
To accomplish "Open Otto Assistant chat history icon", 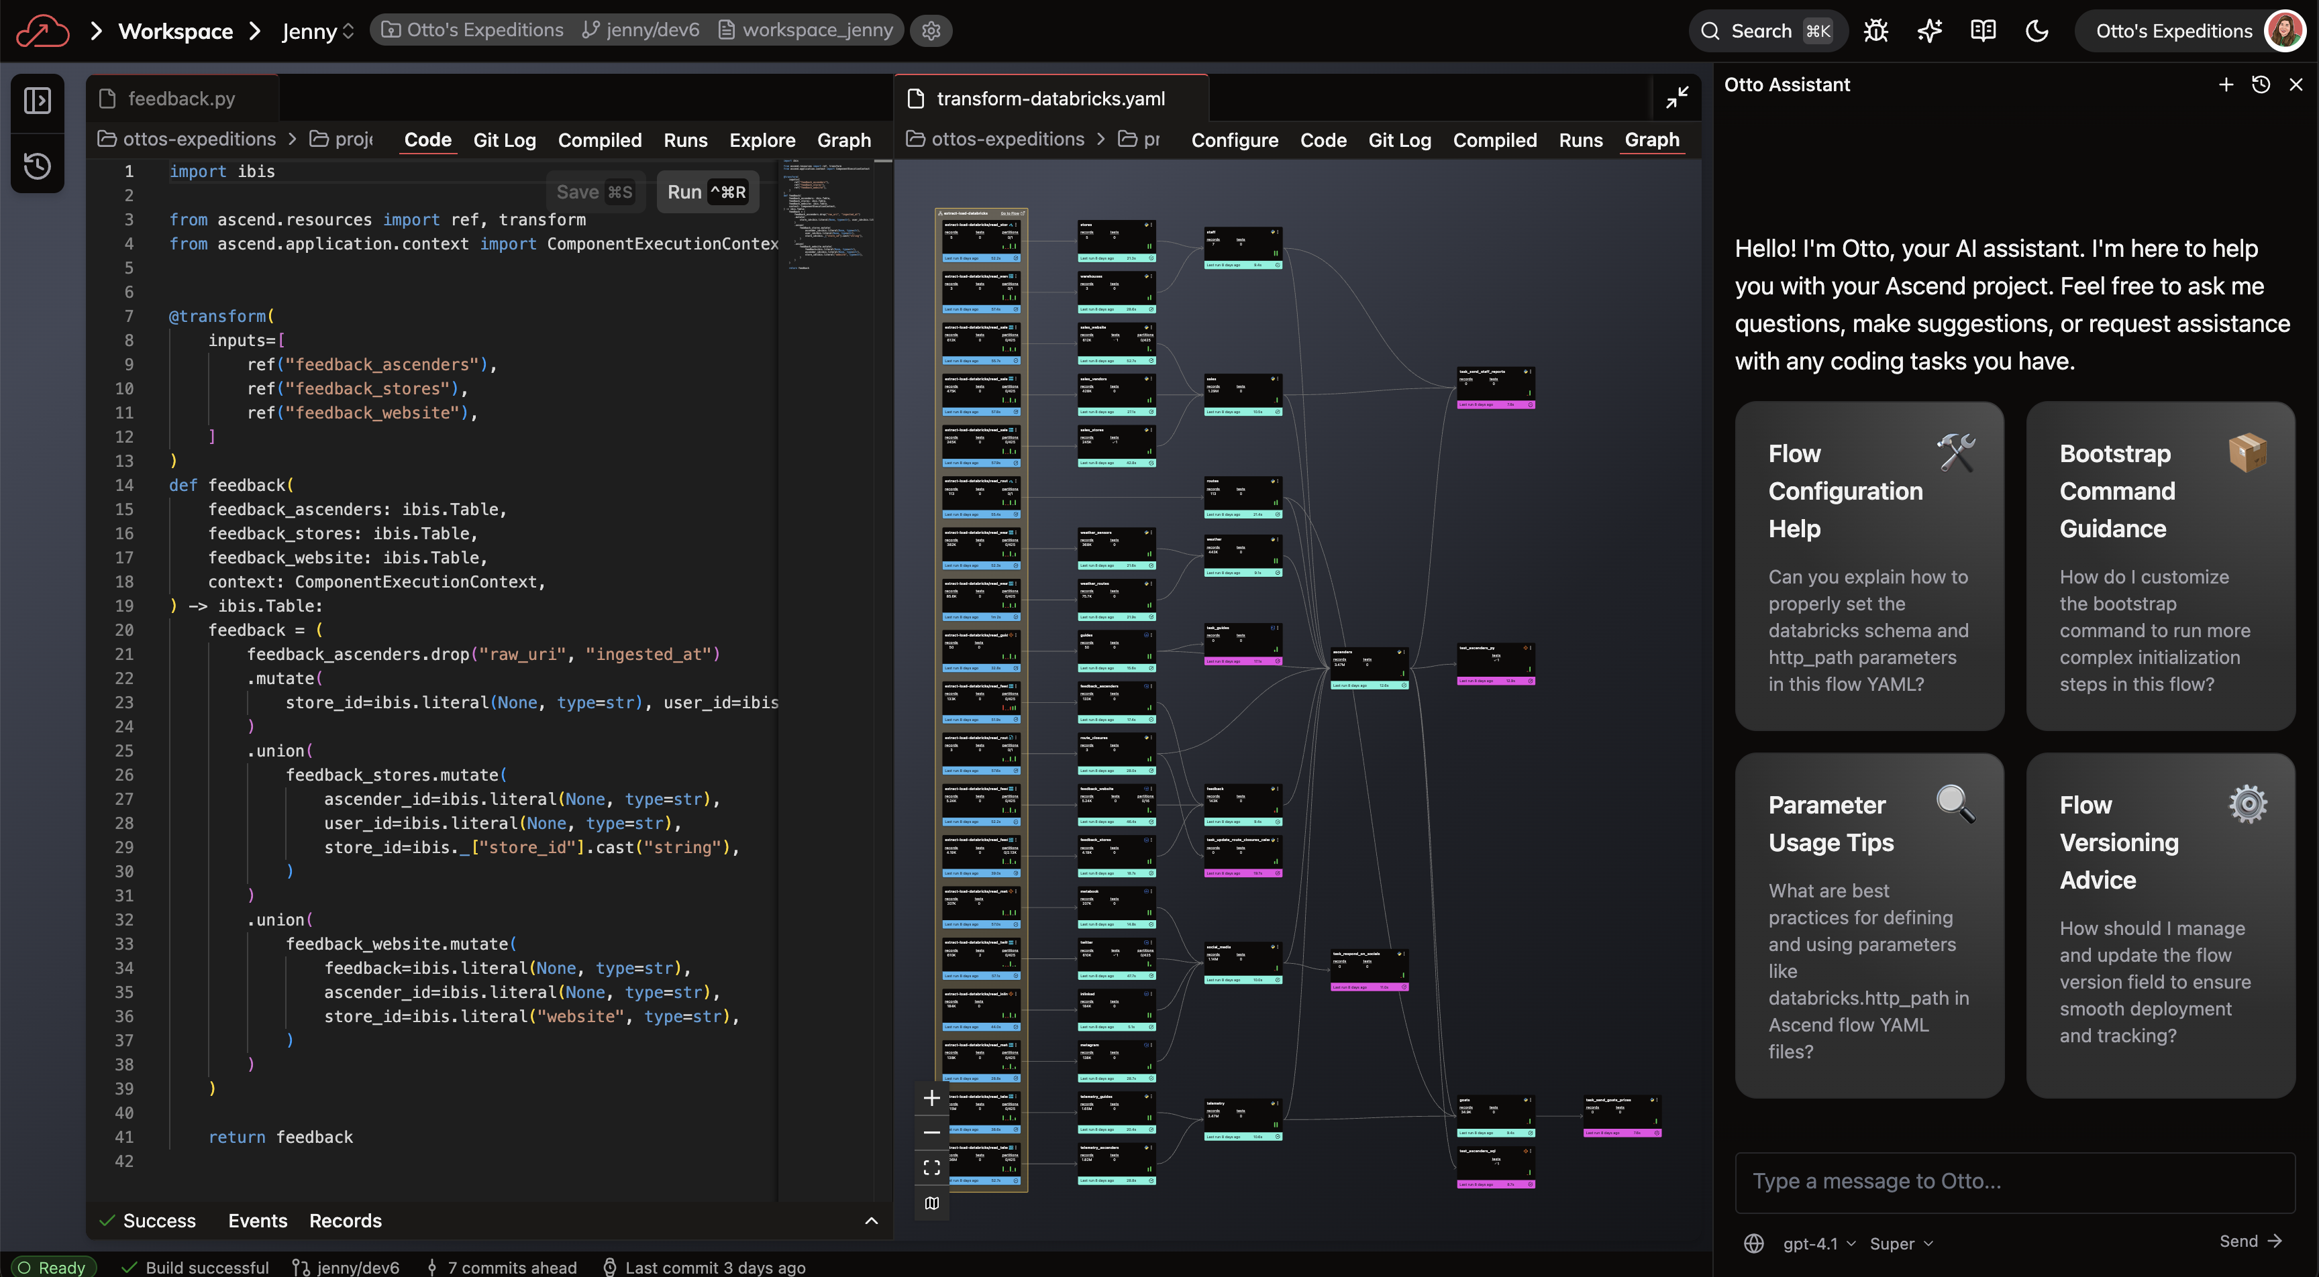I will tap(2261, 85).
